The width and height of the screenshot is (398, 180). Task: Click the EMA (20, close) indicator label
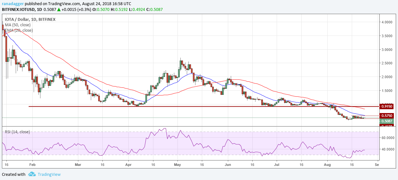tap(18, 30)
